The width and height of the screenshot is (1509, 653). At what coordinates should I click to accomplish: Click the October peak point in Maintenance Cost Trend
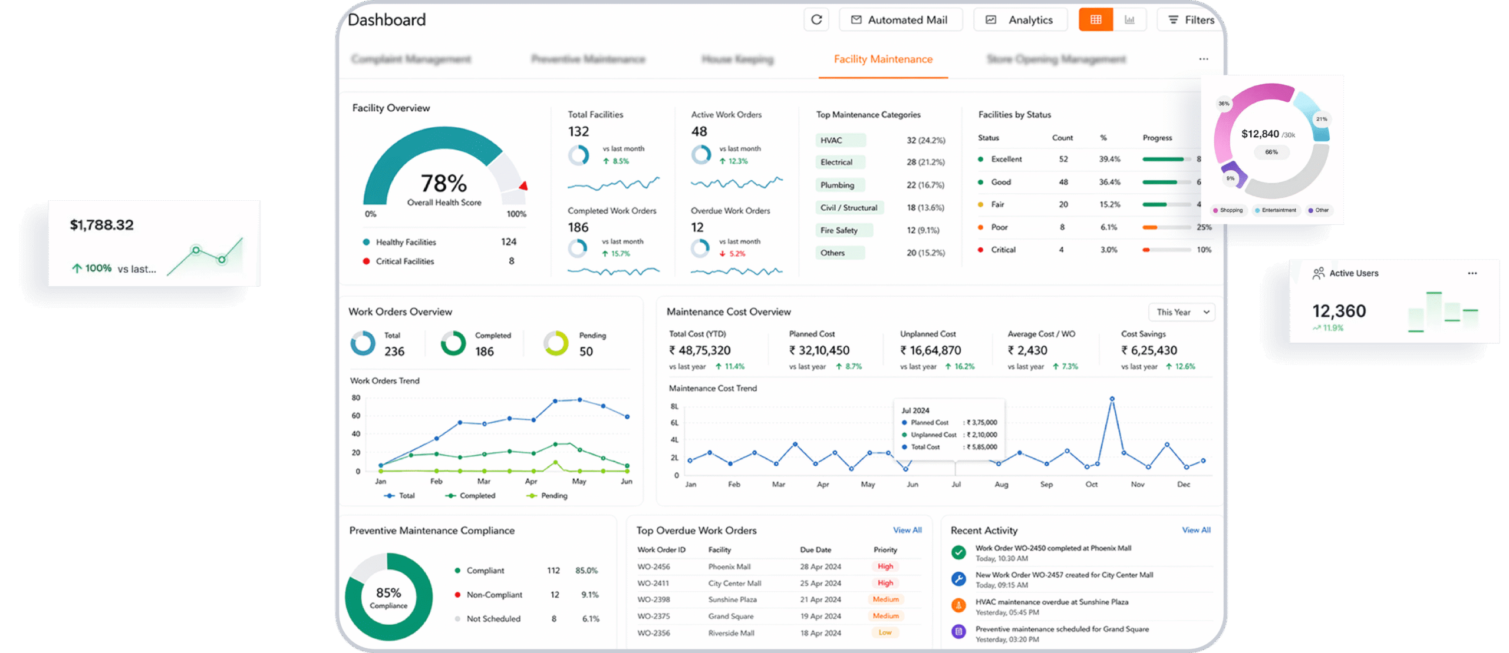click(x=1112, y=399)
